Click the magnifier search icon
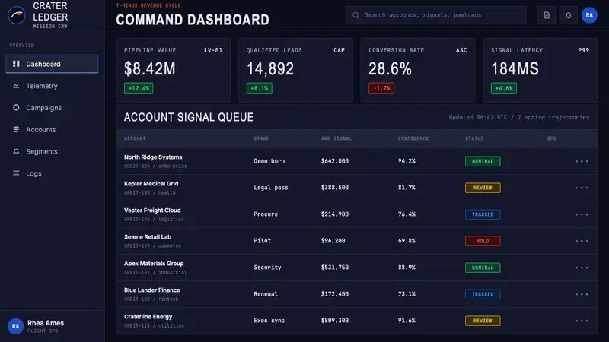Image resolution: width=609 pixels, height=342 pixels. coord(356,15)
